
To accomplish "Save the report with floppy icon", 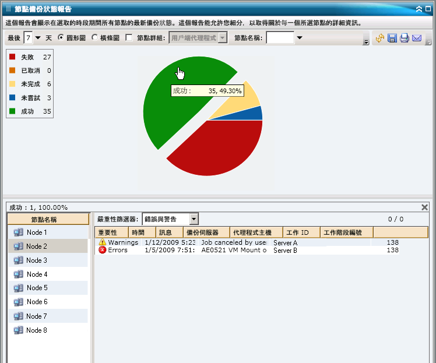I will (392, 38).
